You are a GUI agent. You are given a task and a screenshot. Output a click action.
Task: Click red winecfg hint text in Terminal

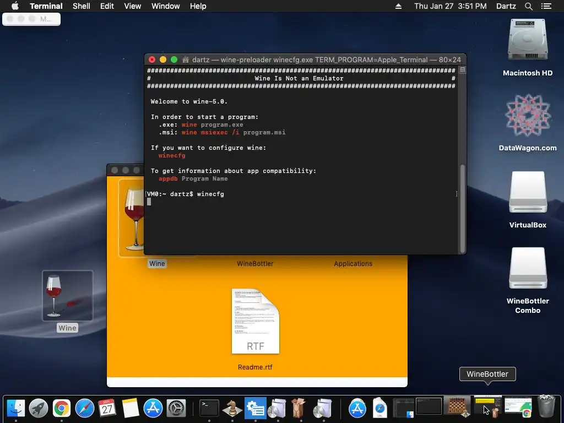point(172,155)
